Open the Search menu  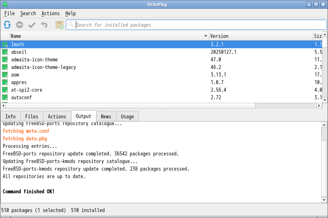pos(28,14)
